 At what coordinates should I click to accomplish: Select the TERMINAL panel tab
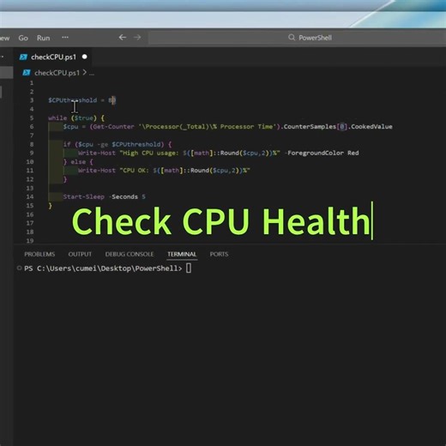(x=182, y=254)
